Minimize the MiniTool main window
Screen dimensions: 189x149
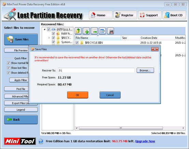(168, 4)
